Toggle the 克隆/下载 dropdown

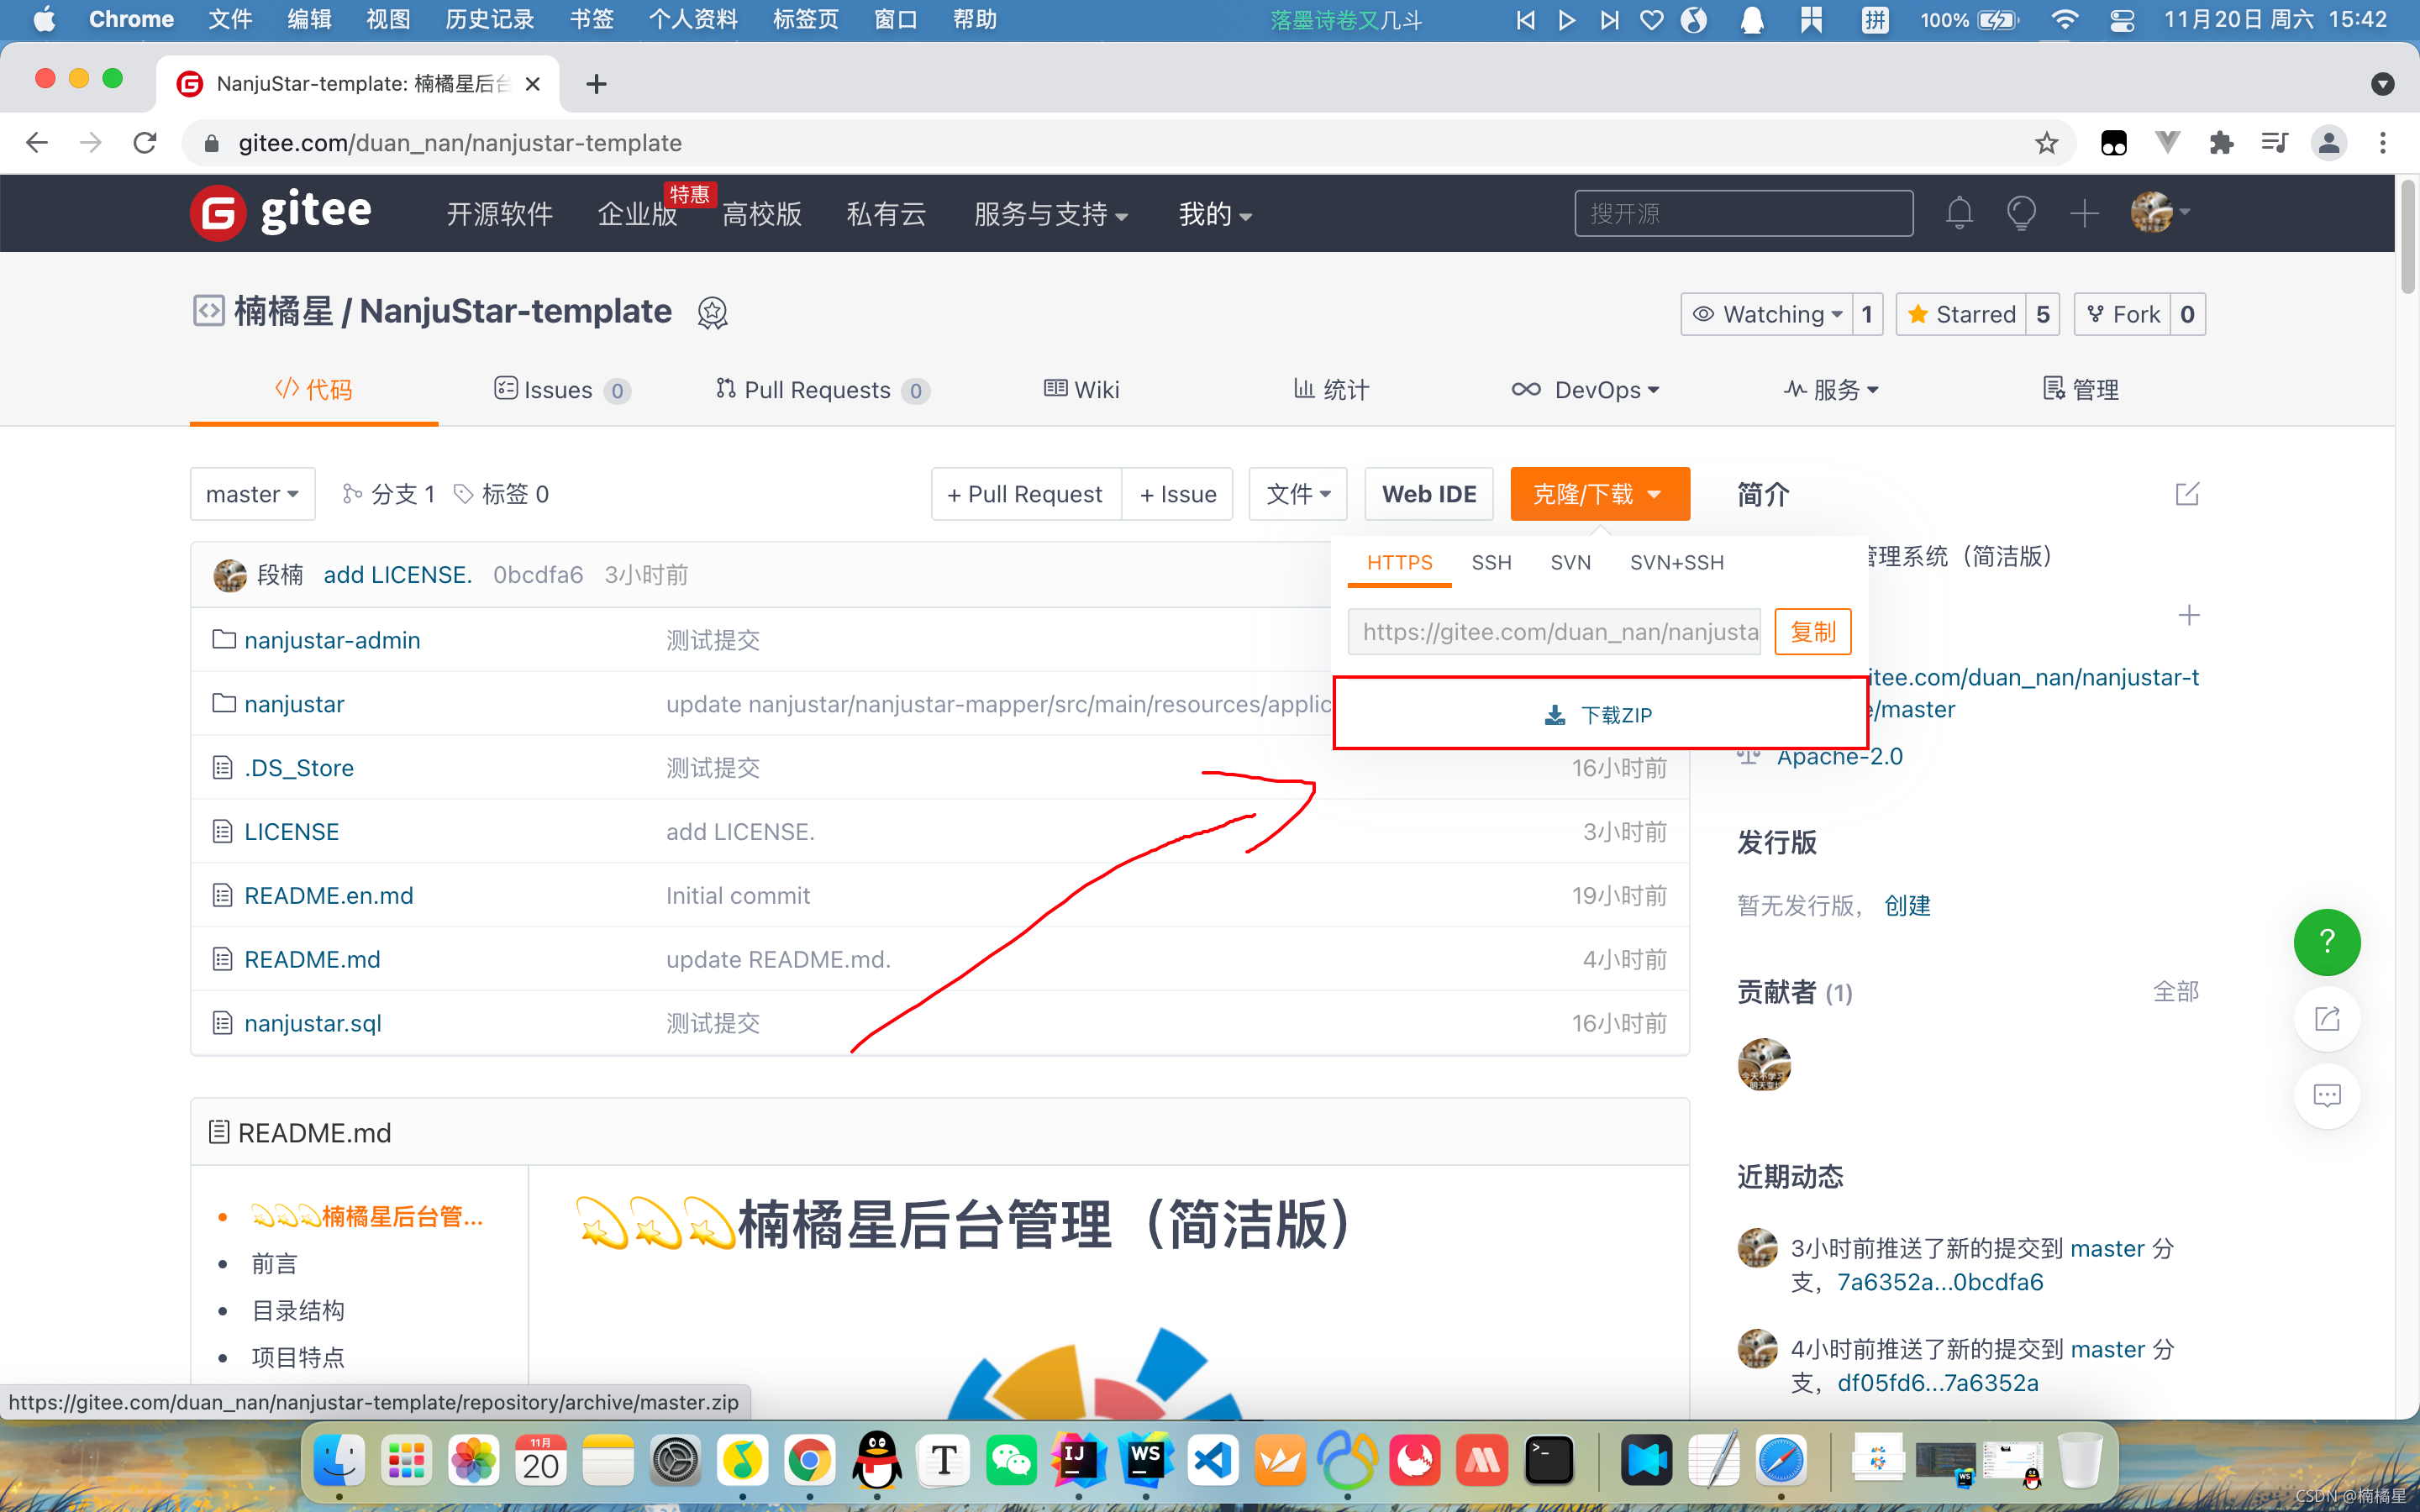(1599, 494)
